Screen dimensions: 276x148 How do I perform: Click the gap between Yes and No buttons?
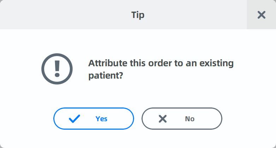138,119
